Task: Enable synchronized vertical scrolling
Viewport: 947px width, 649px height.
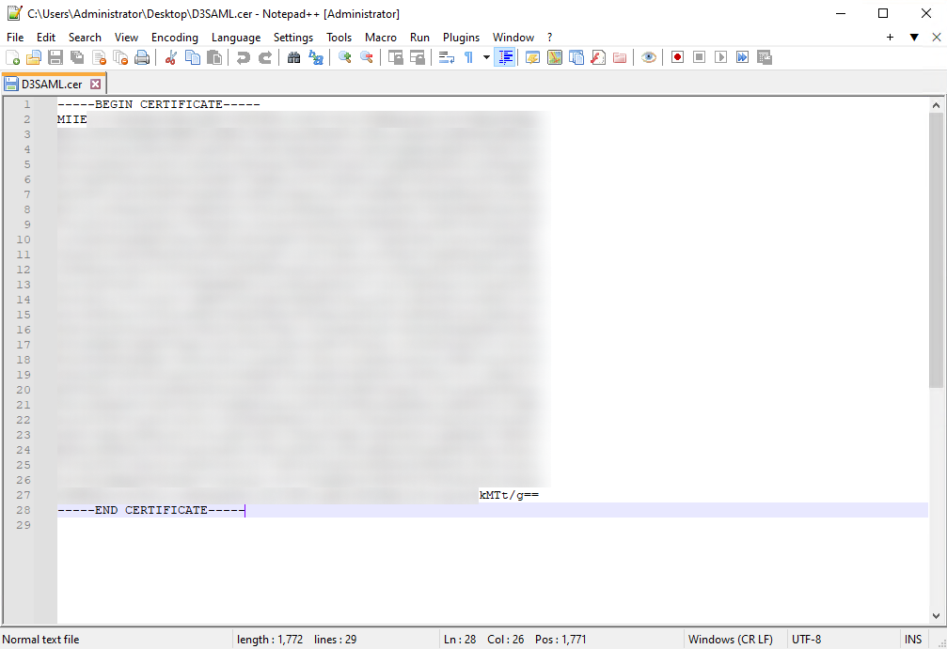Action: (x=397, y=57)
